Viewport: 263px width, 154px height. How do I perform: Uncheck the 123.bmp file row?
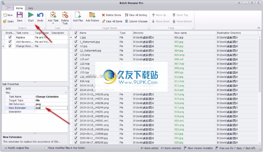pyautogui.click(x=76, y=55)
